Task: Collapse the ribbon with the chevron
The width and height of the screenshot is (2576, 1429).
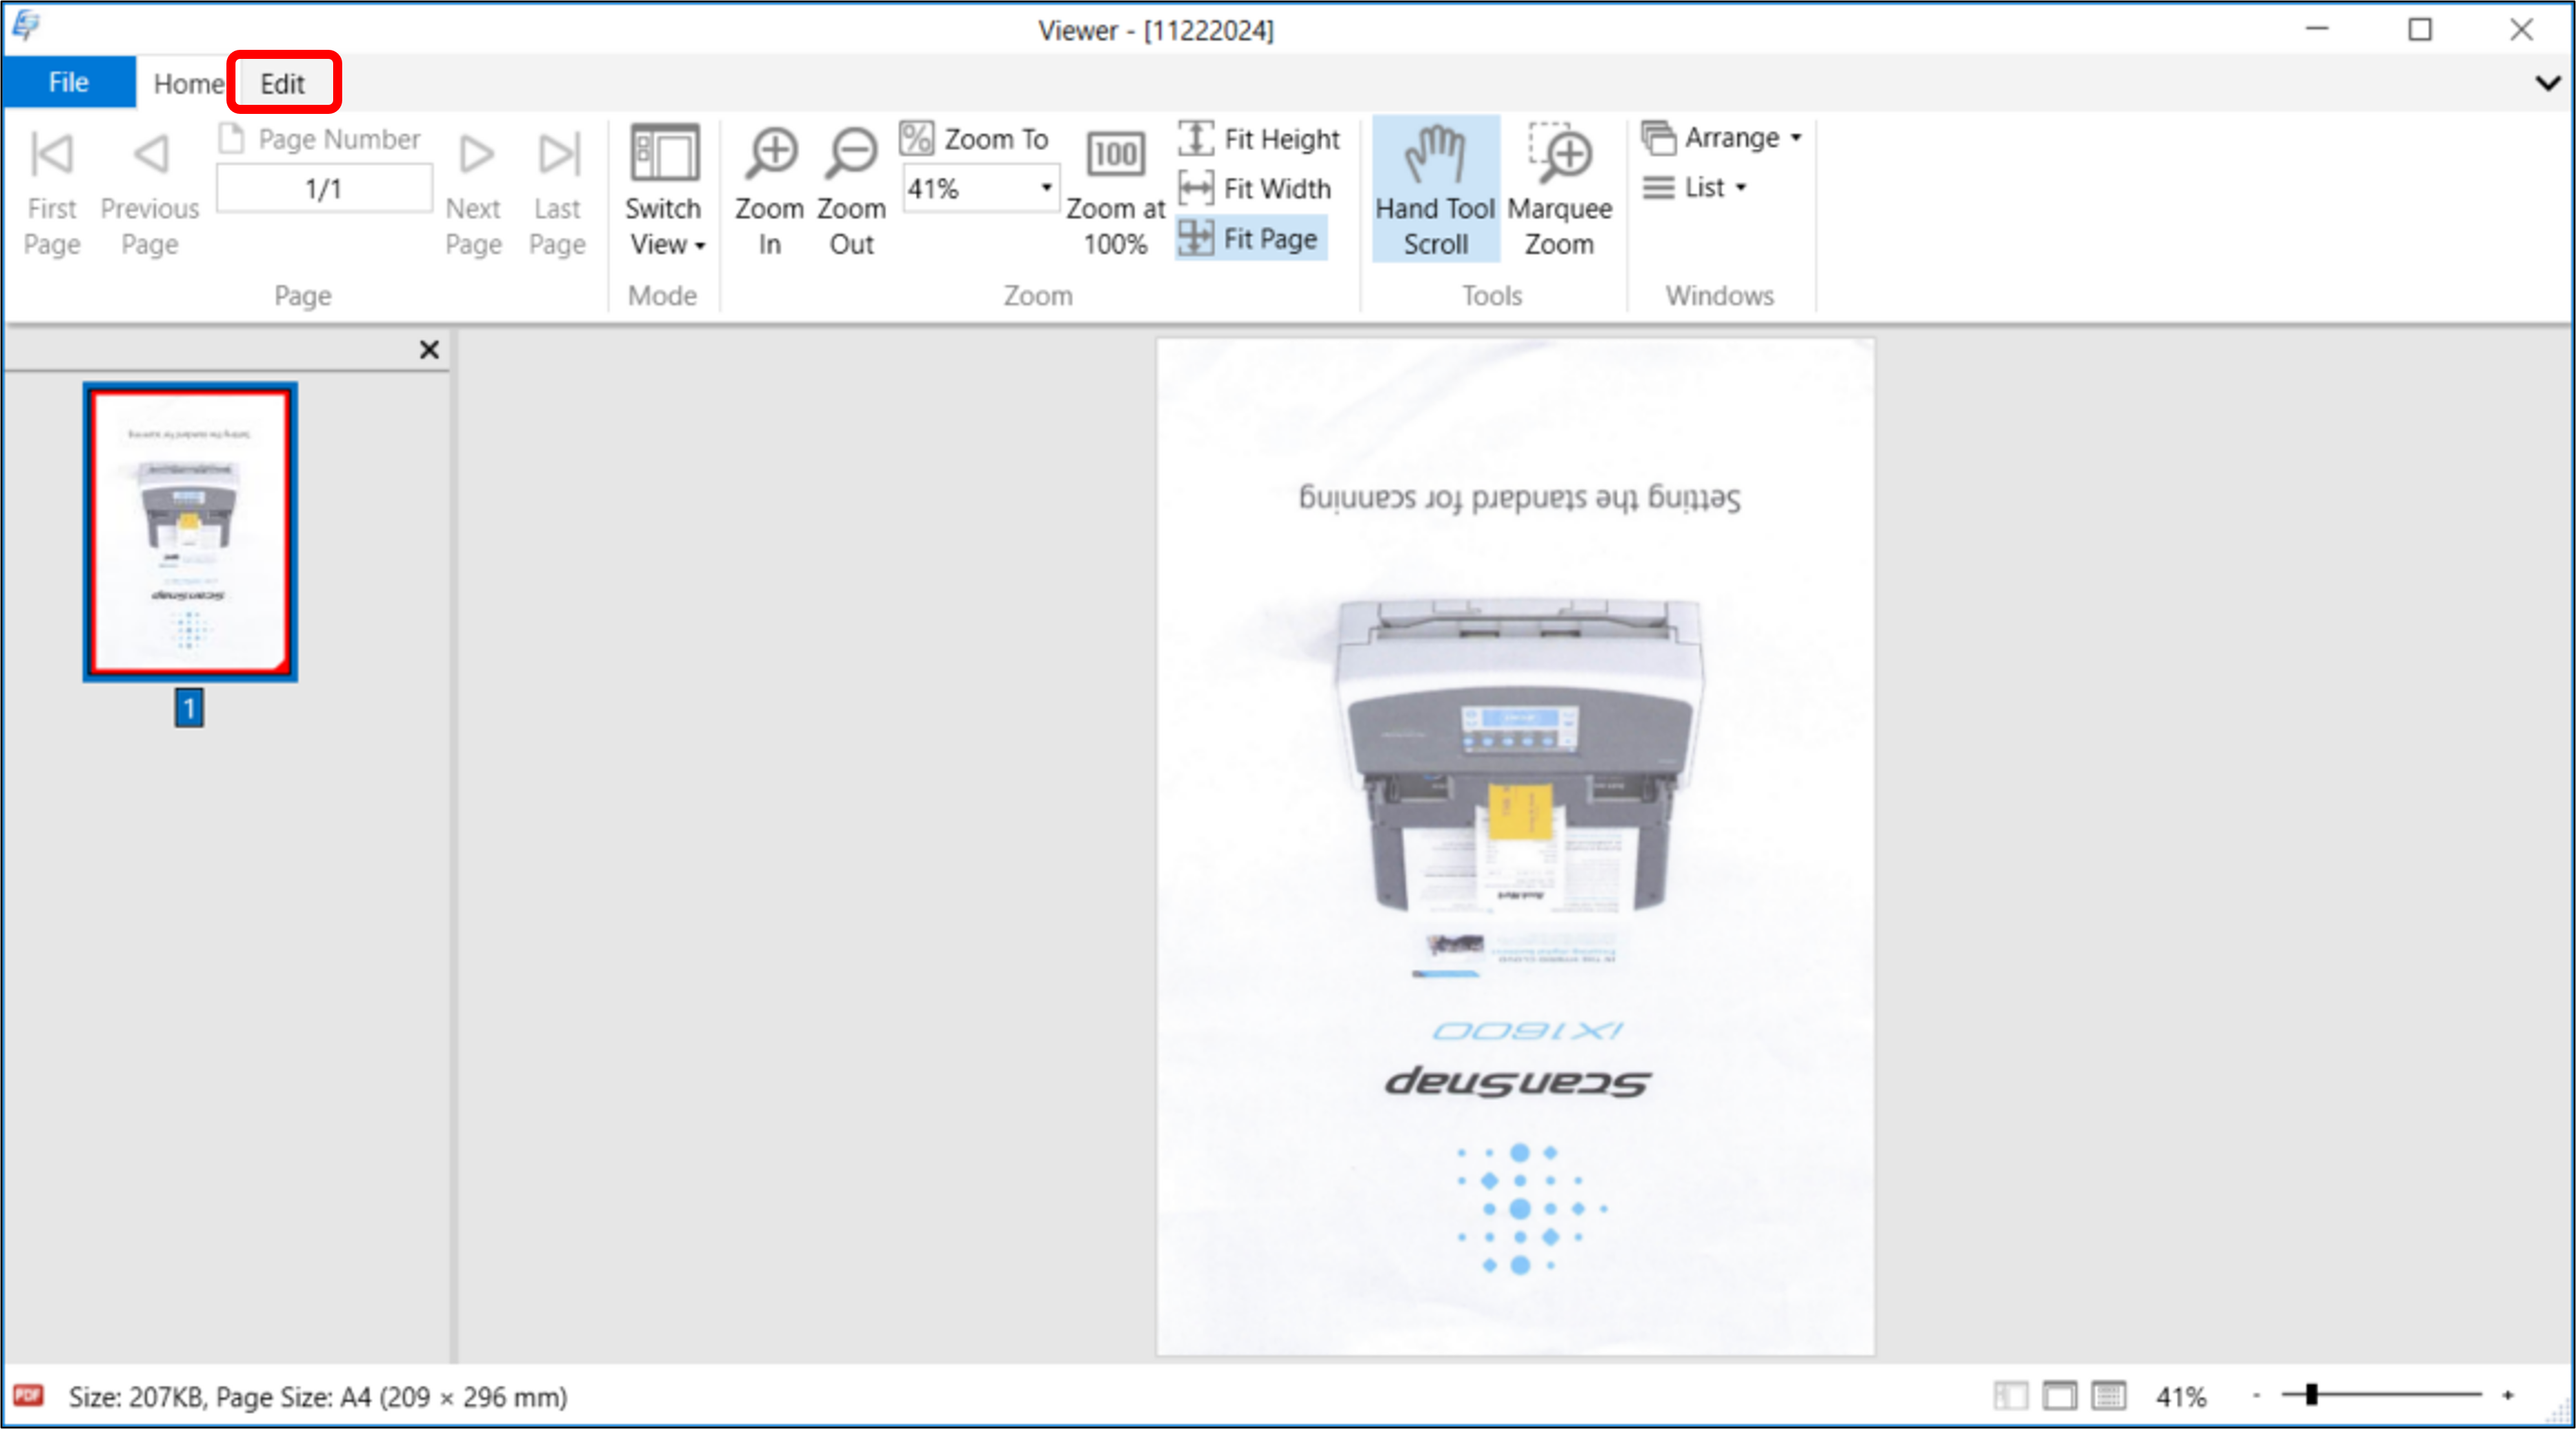Action: [x=2548, y=82]
